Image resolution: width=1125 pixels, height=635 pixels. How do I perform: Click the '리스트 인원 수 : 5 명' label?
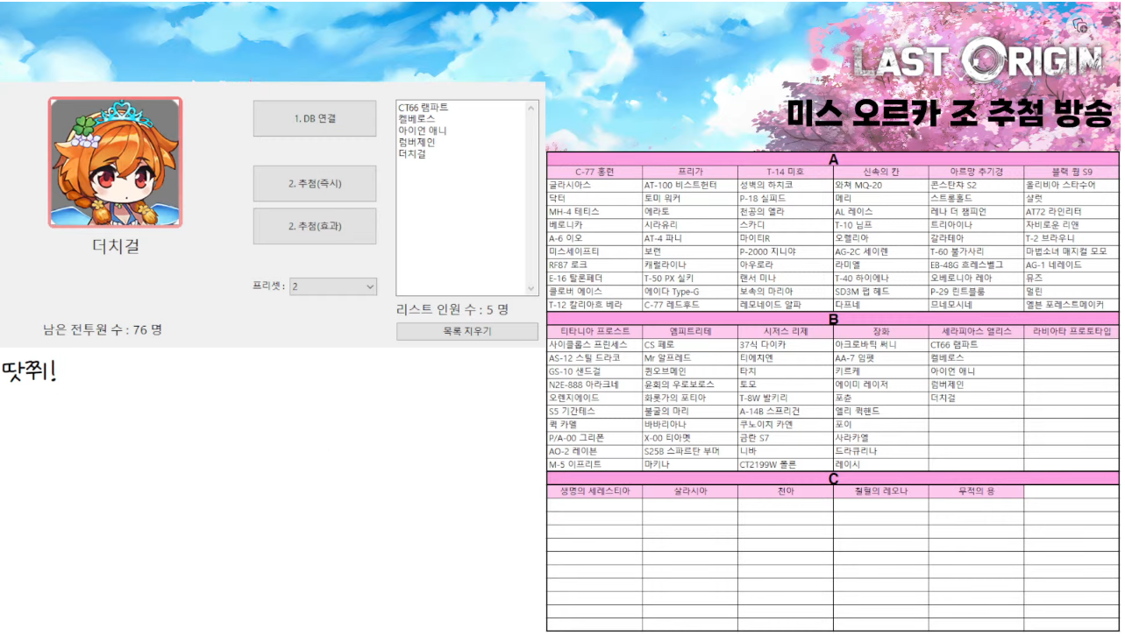tap(452, 309)
